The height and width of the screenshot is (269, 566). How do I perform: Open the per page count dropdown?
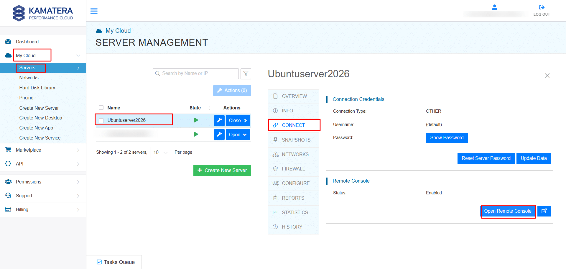(161, 152)
